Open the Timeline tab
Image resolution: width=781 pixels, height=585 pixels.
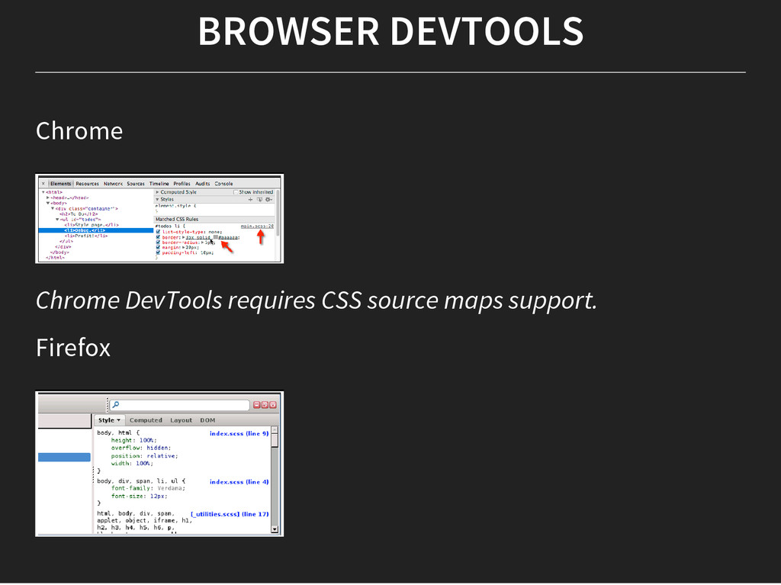pyautogui.click(x=159, y=183)
